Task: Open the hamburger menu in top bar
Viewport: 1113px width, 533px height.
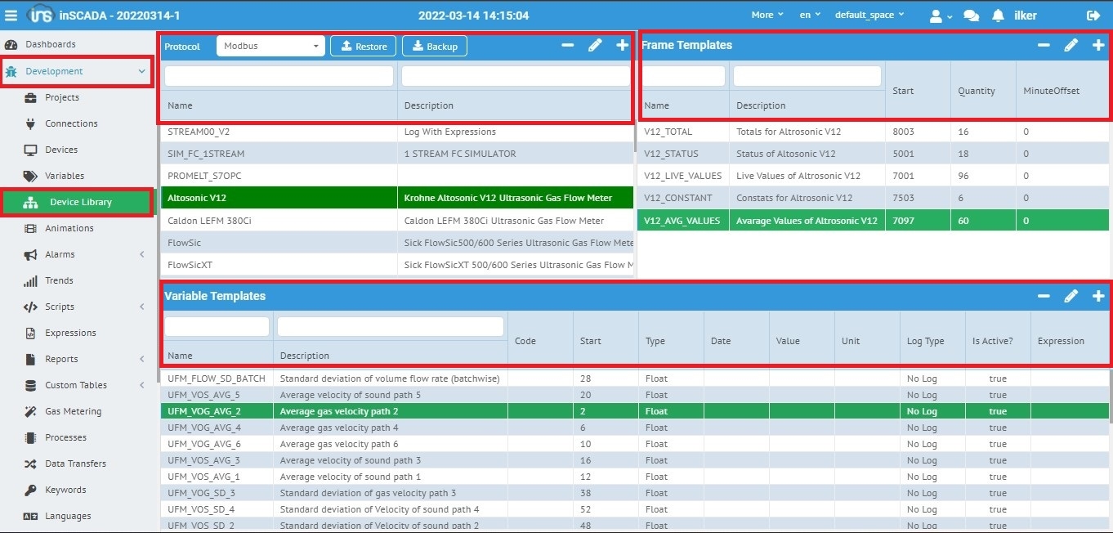Action: [x=11, y=15]
